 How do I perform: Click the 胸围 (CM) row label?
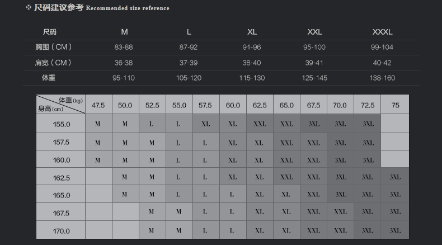coord(54,47)
